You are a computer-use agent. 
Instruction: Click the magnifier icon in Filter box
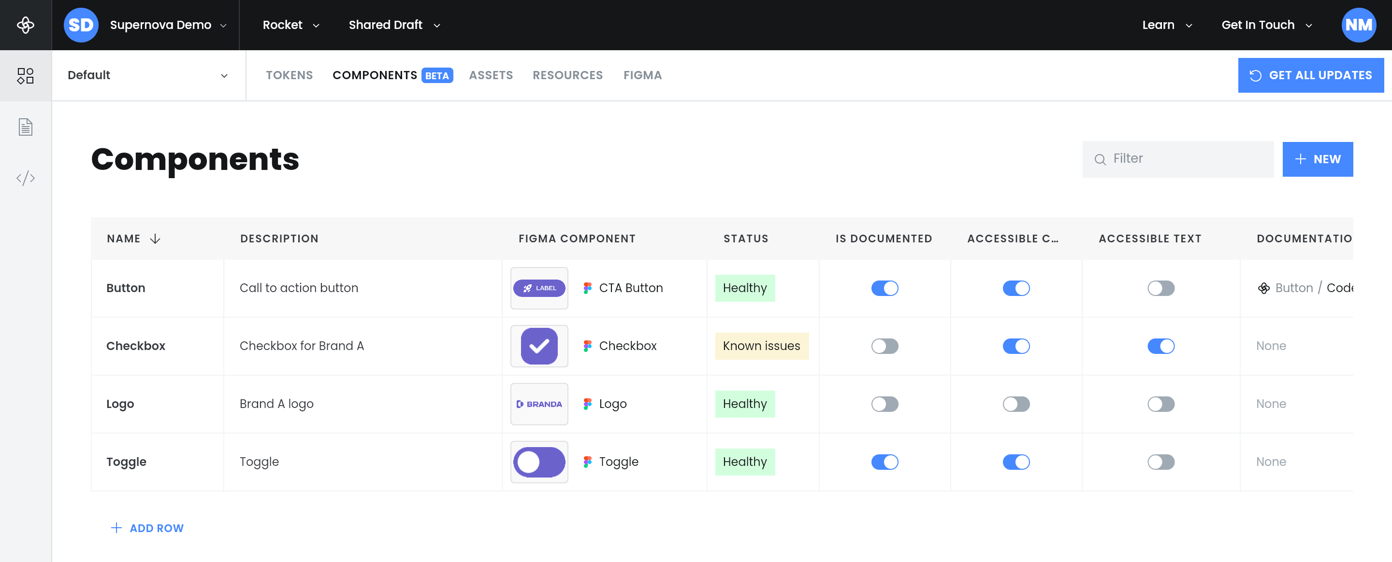[x=1100, y=159]
